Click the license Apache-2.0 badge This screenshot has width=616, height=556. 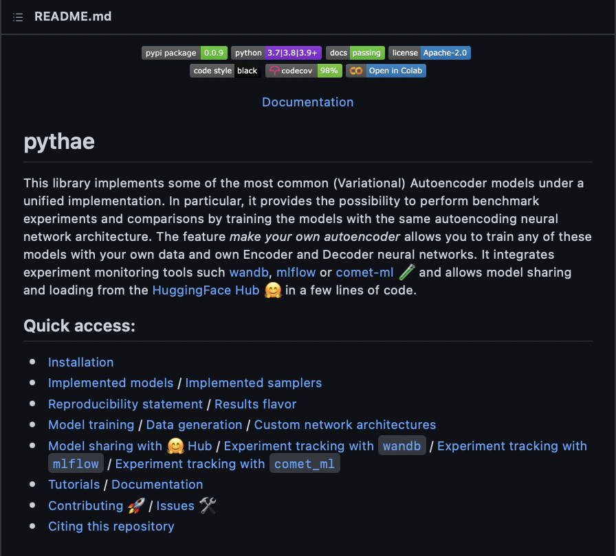point(430,53)
